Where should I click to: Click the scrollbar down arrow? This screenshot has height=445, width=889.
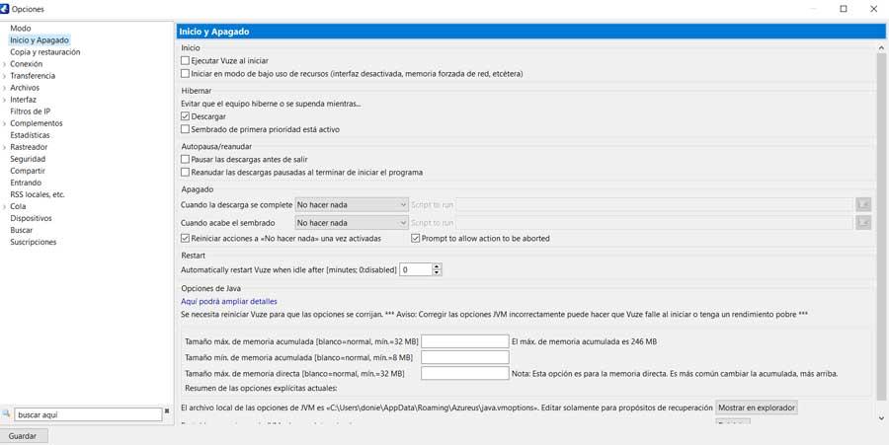(881, 417)
